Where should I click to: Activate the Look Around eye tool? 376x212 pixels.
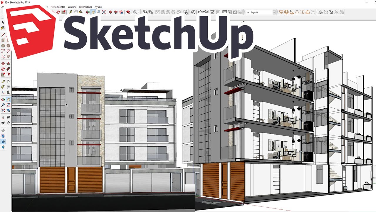(x=8, y=117)
